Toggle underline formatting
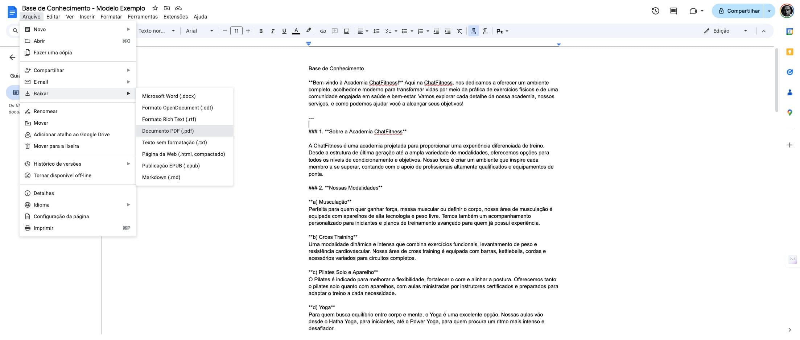The width and height of the screenshot is (800, 340). click(284, 31)
